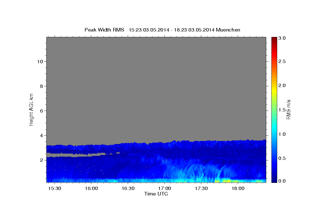
Task: Click the 18:00 time tick label
Action: click(x=238, y=189)
